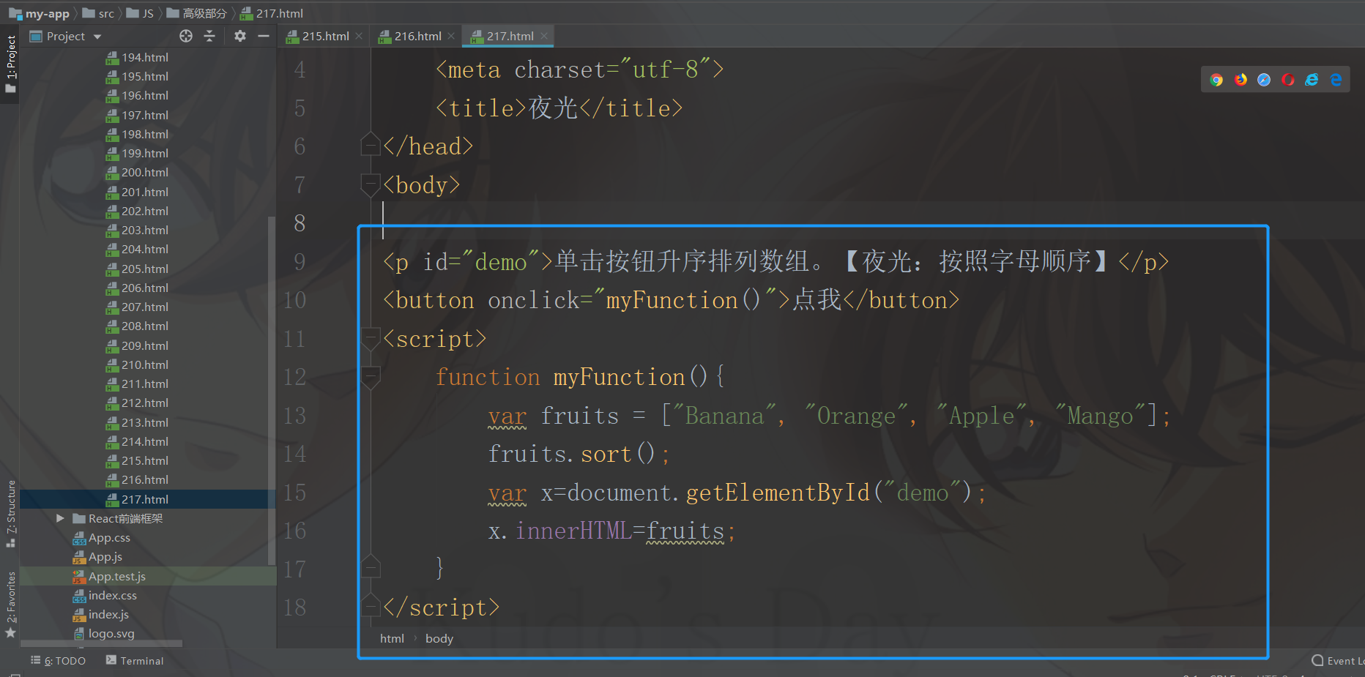Open the 1: Project side tool window
The height and width of the screenshot is (677, 1365).
[x=10, y=64]
